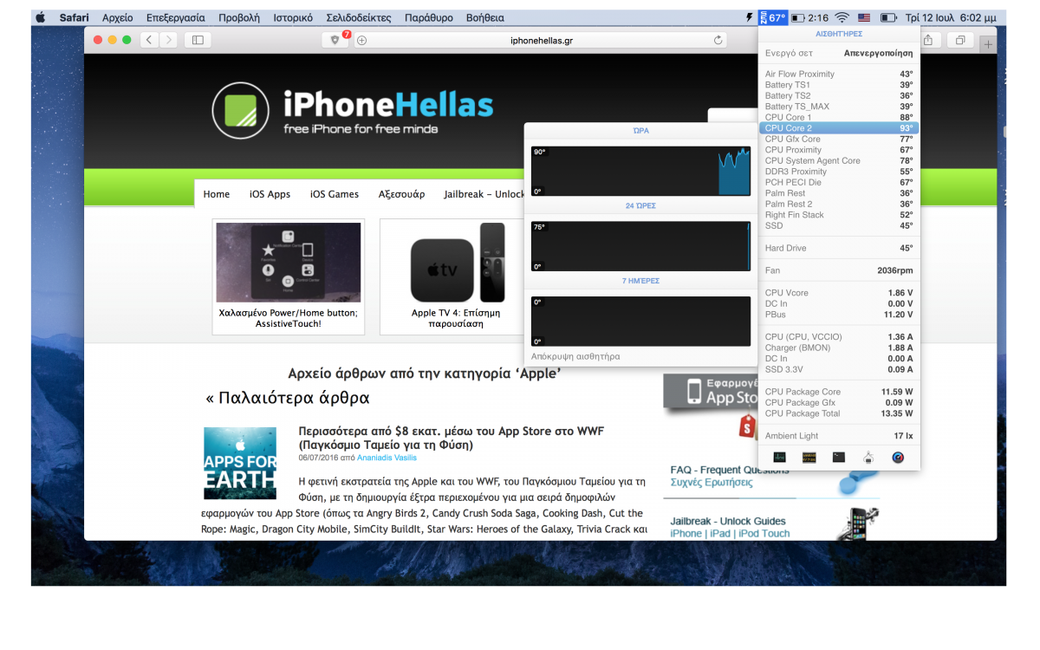Image resolution: width=1040 pixels, height=650 pixels.
Task: Select the CPU Gfx Core sensor row
Action: (839, 139)
